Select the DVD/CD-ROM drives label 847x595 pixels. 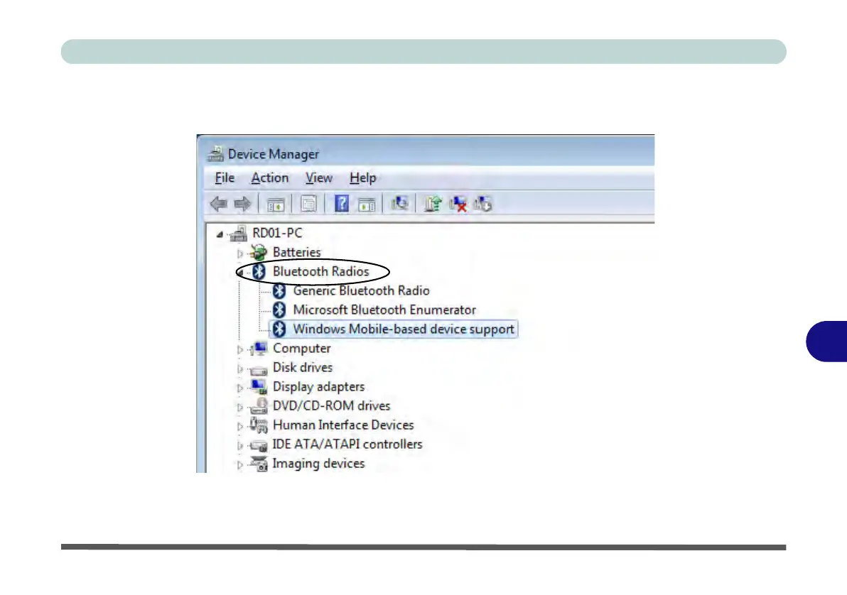coord(331,405)
